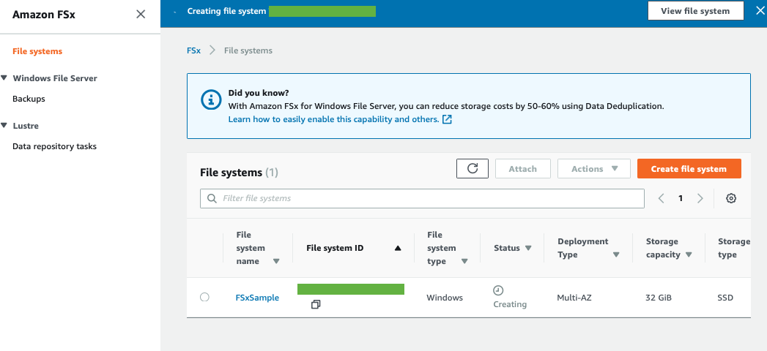This screenshot has width=767, height=351.
Task: Open File systems in sidebar
Action: (x=37, y=51)
